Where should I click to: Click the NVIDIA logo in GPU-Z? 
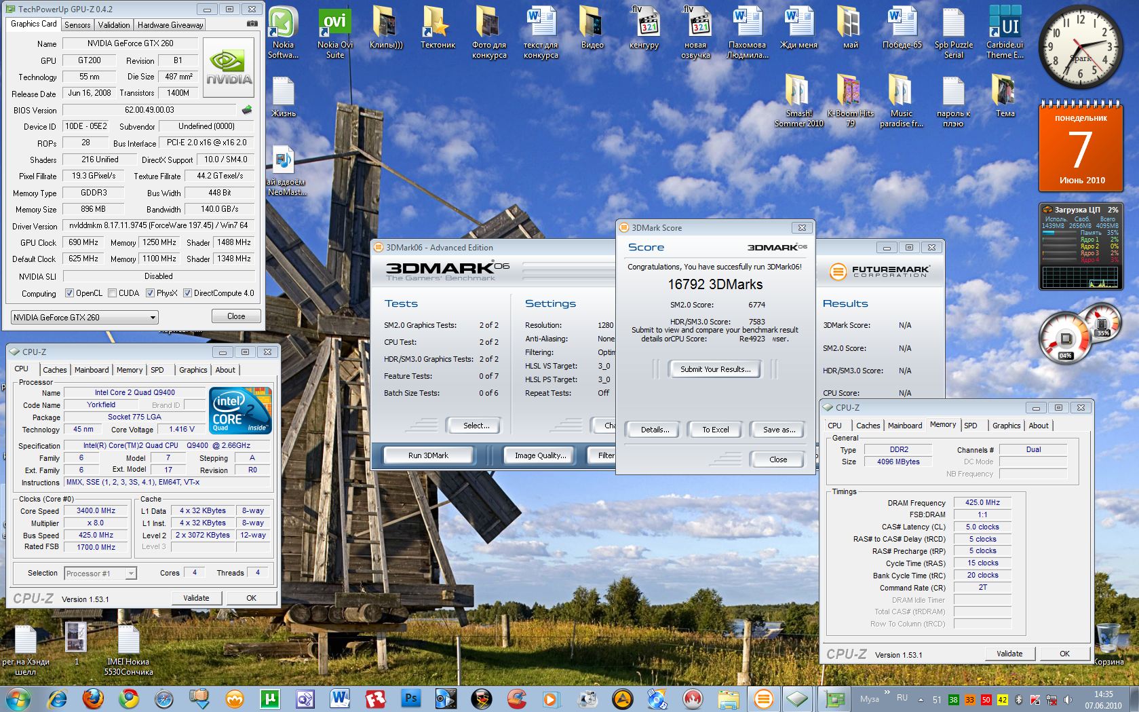[229, 67]
